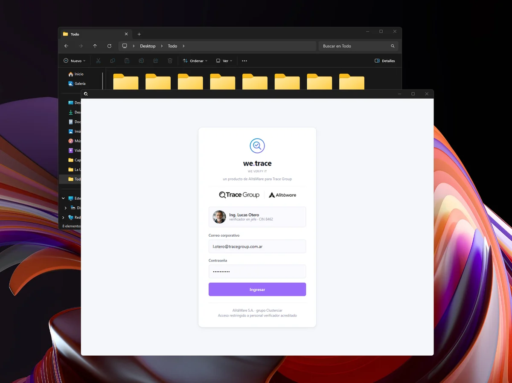Expand chevron before Desktop in breadcrumb

pyautogui.click(x=134, y=46)
